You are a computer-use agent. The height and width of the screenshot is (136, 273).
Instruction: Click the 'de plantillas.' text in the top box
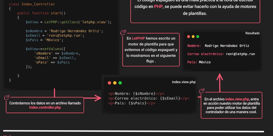pos(195,14)
